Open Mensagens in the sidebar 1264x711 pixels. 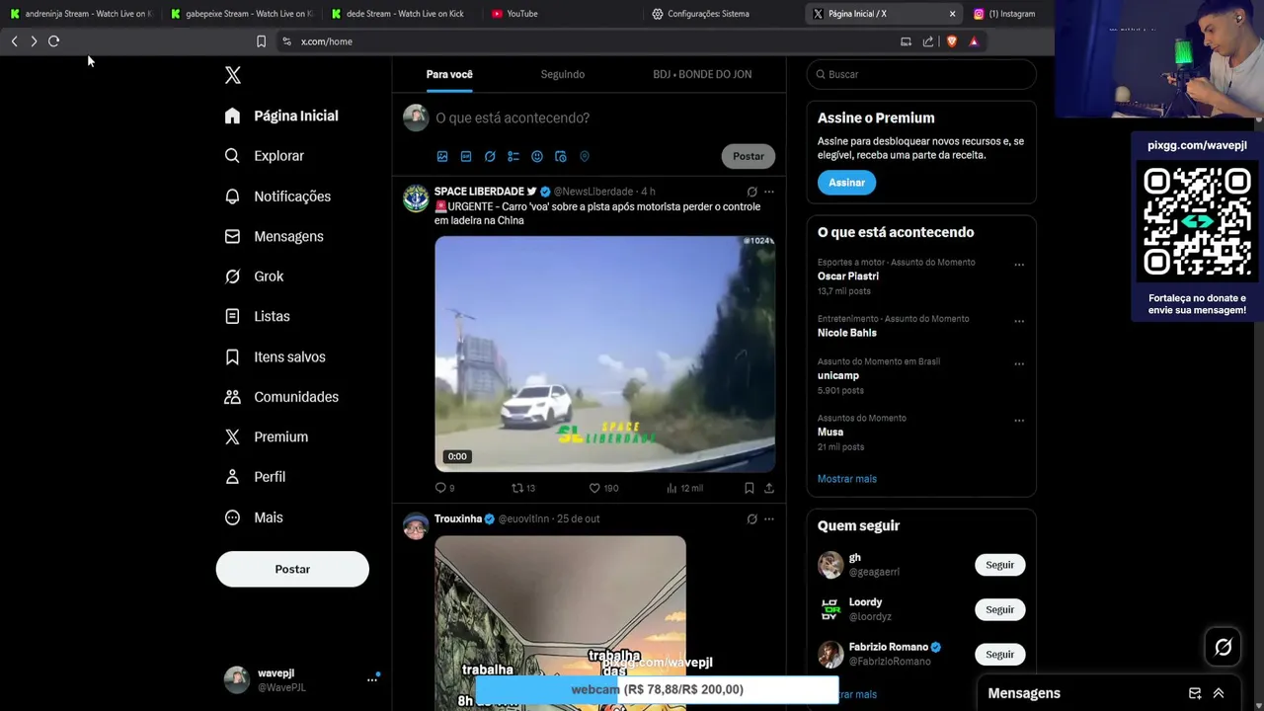274,236
